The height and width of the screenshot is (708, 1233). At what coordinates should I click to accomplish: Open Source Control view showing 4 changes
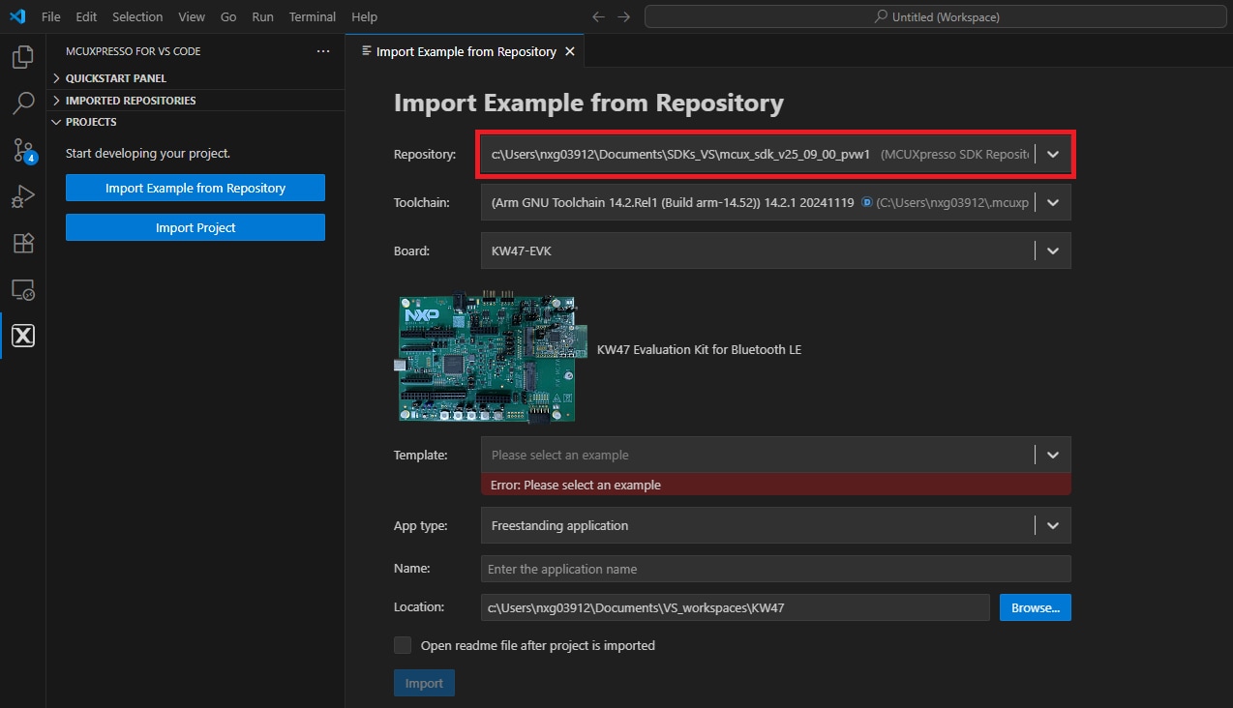(22, 150)
